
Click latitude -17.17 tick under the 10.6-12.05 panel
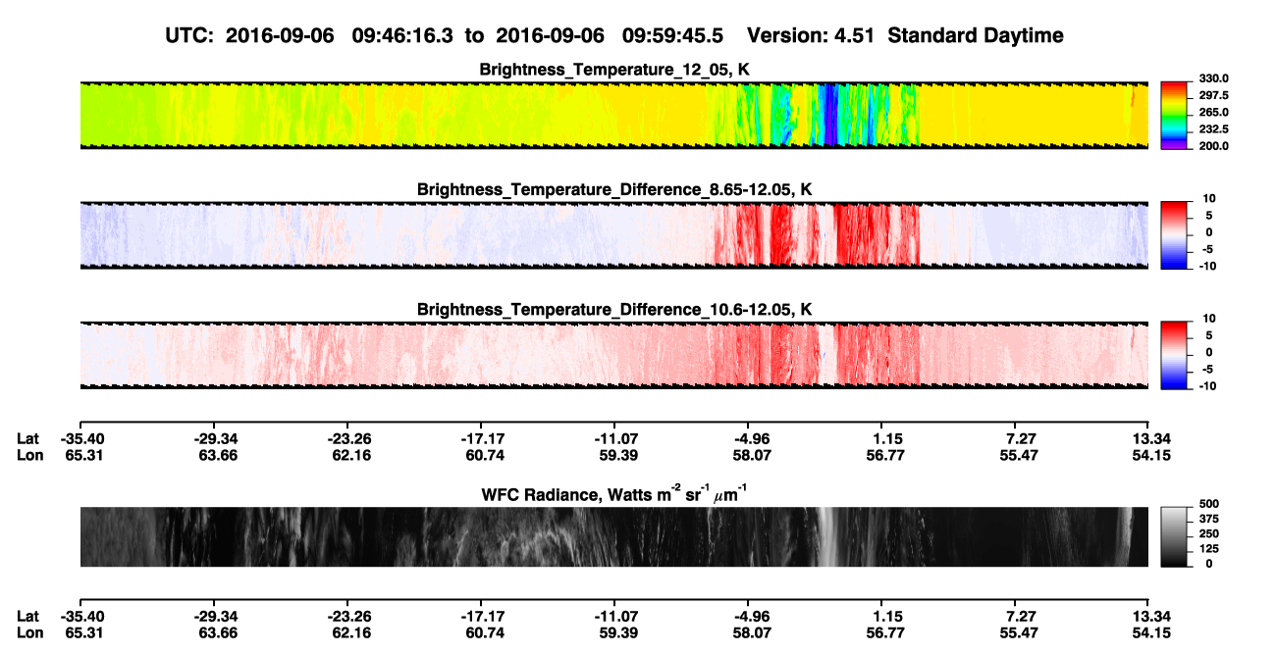coord(483,438)
